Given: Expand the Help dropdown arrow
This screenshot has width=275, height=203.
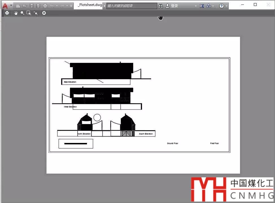Looking at the screenshot, I should tap(227, 6).
